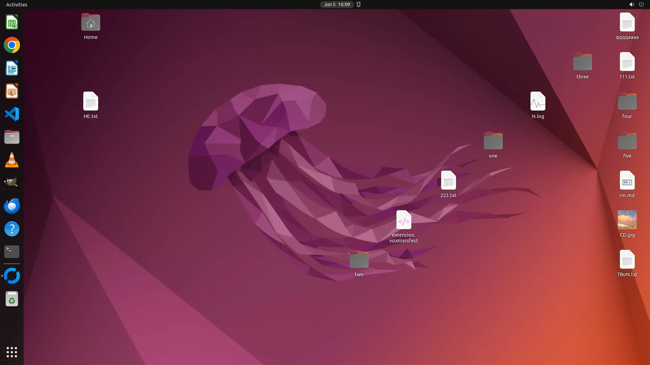Open system menu via volume icon

click(631, 4)
